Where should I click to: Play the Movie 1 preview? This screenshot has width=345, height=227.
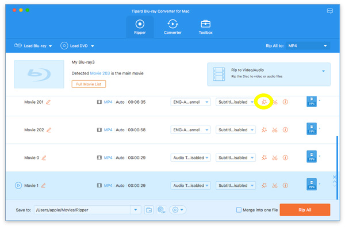coord(18,186)
